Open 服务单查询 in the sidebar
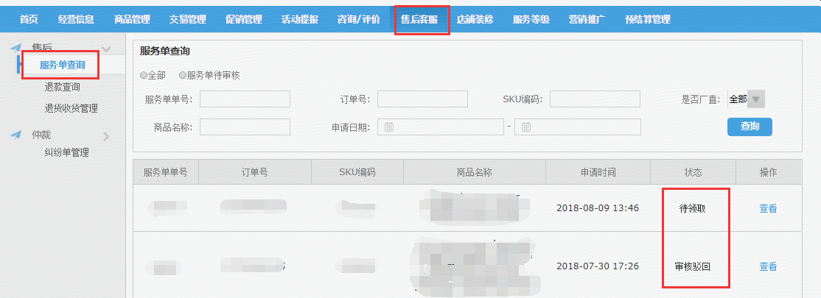This screenshot has width=821, height=298. (x=63, y=65)
